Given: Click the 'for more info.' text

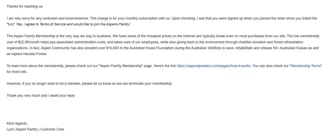Looking at the screenshot, I should pyautogui.click(x=17, y=72).
